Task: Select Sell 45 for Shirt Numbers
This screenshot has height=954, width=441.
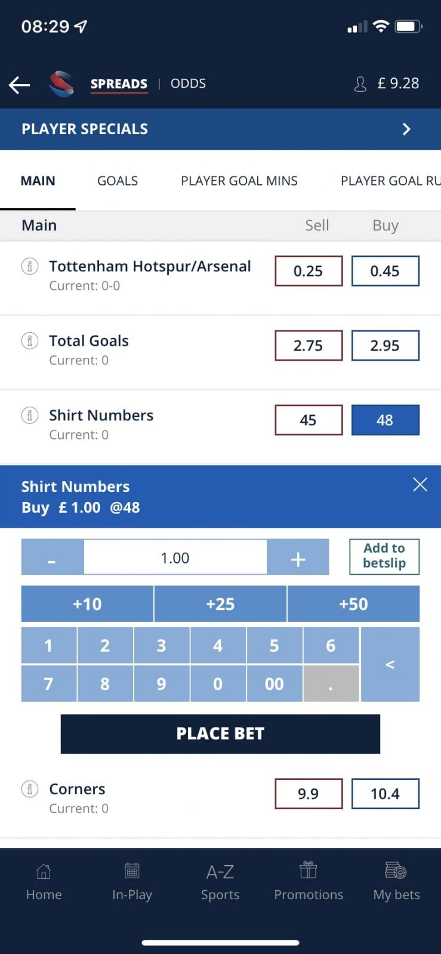Action: point(309,420)
